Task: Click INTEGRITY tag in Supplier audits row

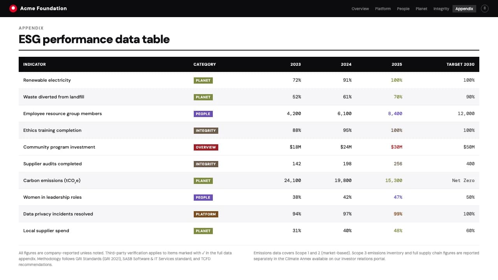Action: [206, 164]
